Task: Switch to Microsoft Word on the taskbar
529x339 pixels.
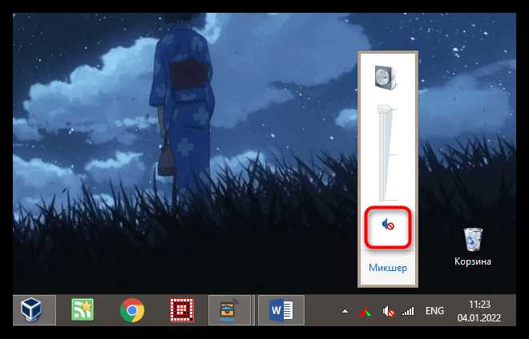Action: [281, 310]
